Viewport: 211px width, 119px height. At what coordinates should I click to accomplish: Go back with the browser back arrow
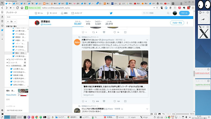[x=2, y=8]
